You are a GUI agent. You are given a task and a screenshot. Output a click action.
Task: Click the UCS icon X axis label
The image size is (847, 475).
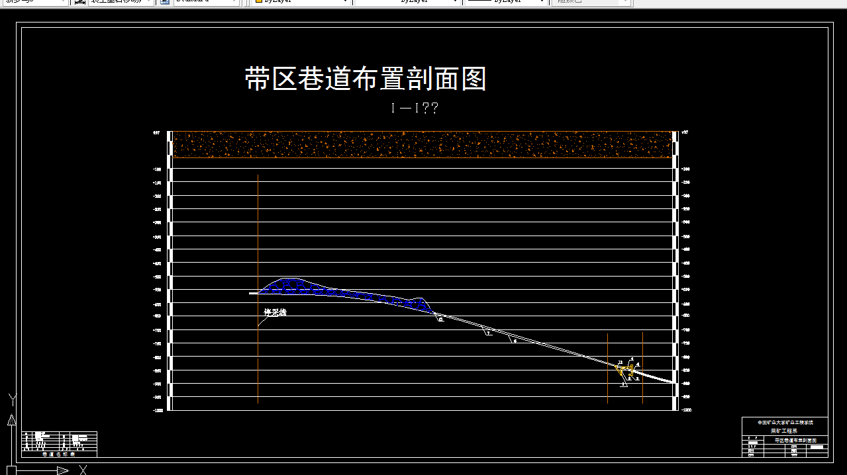pos(83,470)
